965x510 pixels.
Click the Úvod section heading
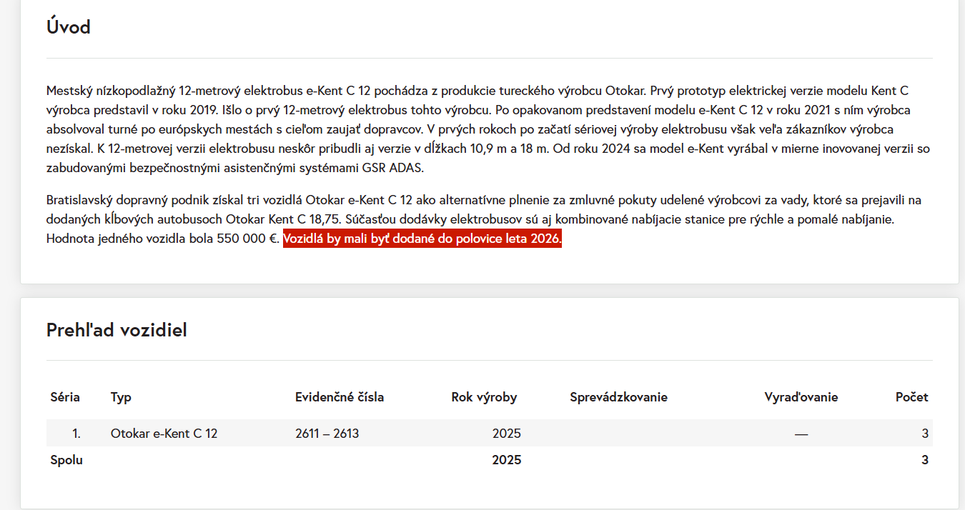point(68,27)
